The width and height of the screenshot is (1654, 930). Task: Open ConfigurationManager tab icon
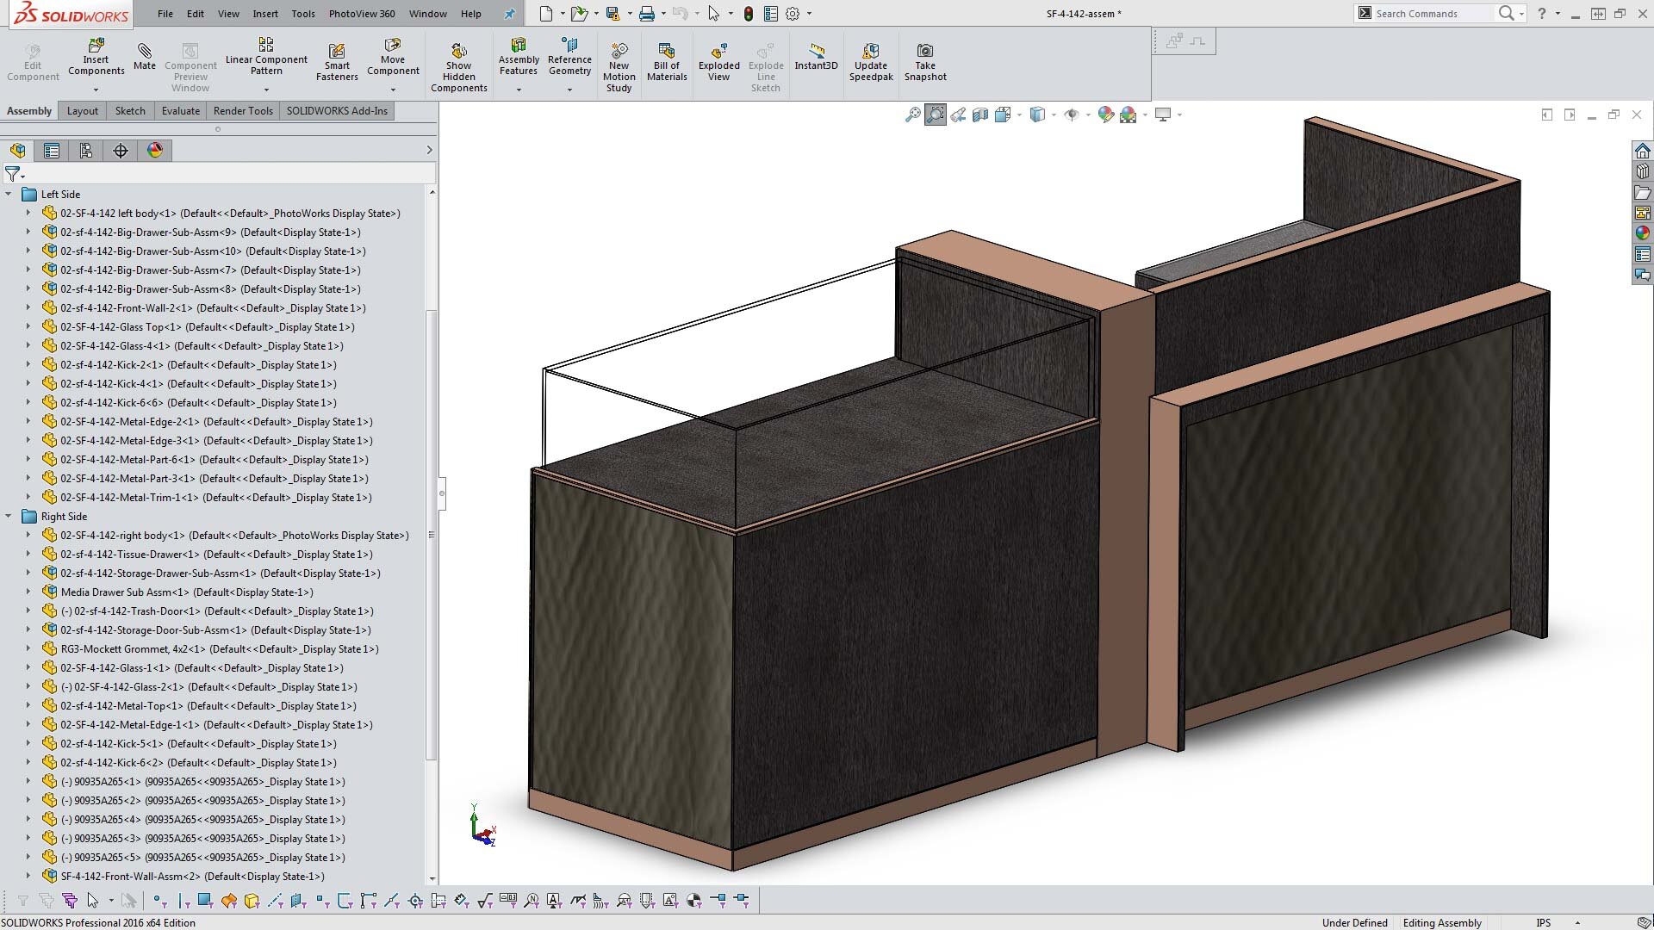click(86, 151)
